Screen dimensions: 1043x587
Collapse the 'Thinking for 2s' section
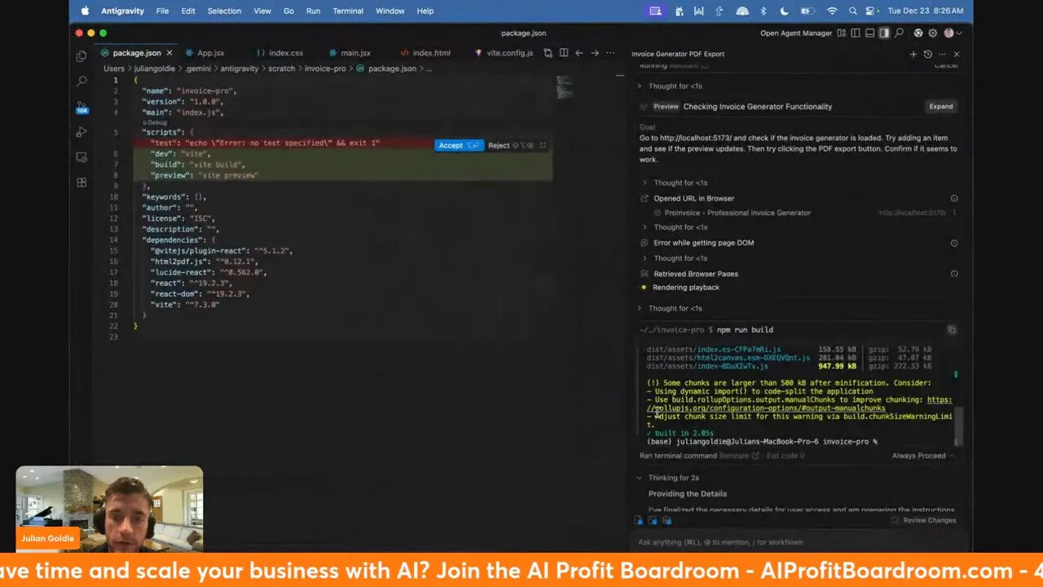pyautogui.click(x=639, y=477)
